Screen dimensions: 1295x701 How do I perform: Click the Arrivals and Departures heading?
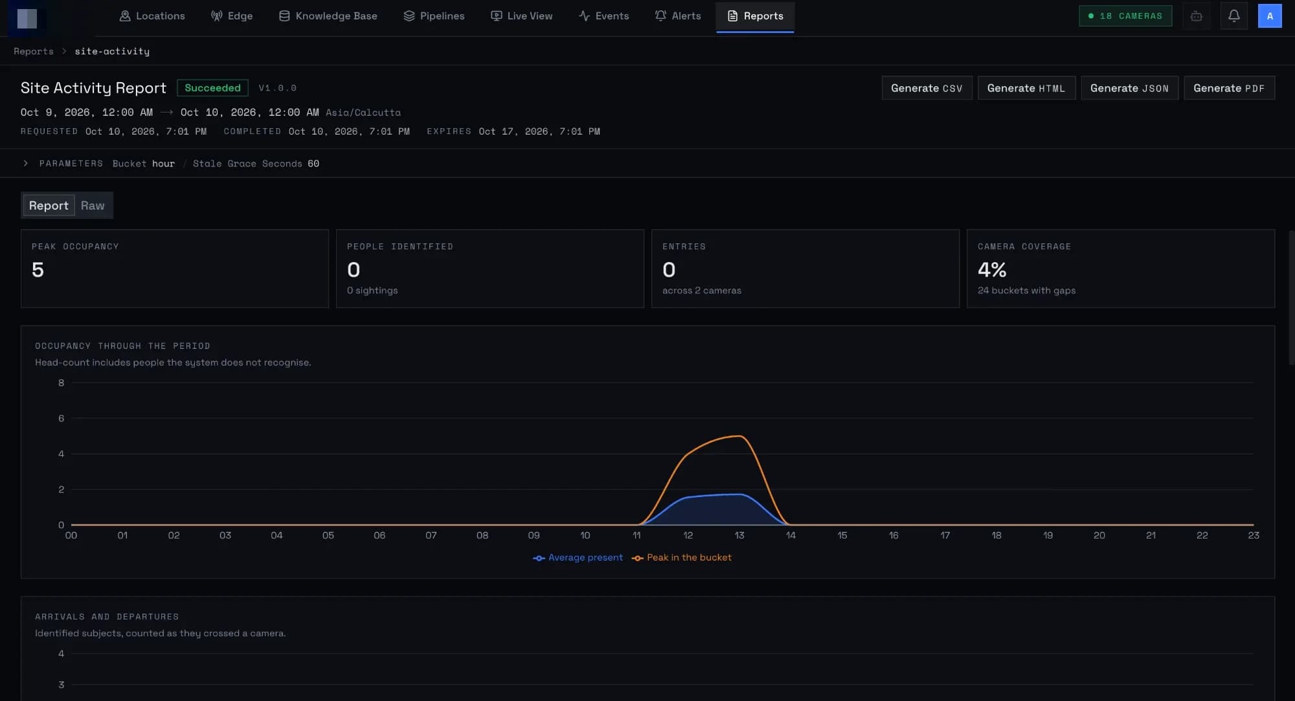(x=107, y=617)
